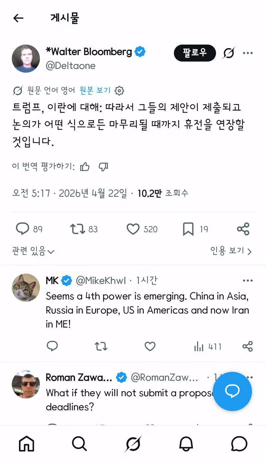Open the more options menu on the tweet
Image resolution: width=266 pixels, height=462 pixels.
(x=248, y=53)
